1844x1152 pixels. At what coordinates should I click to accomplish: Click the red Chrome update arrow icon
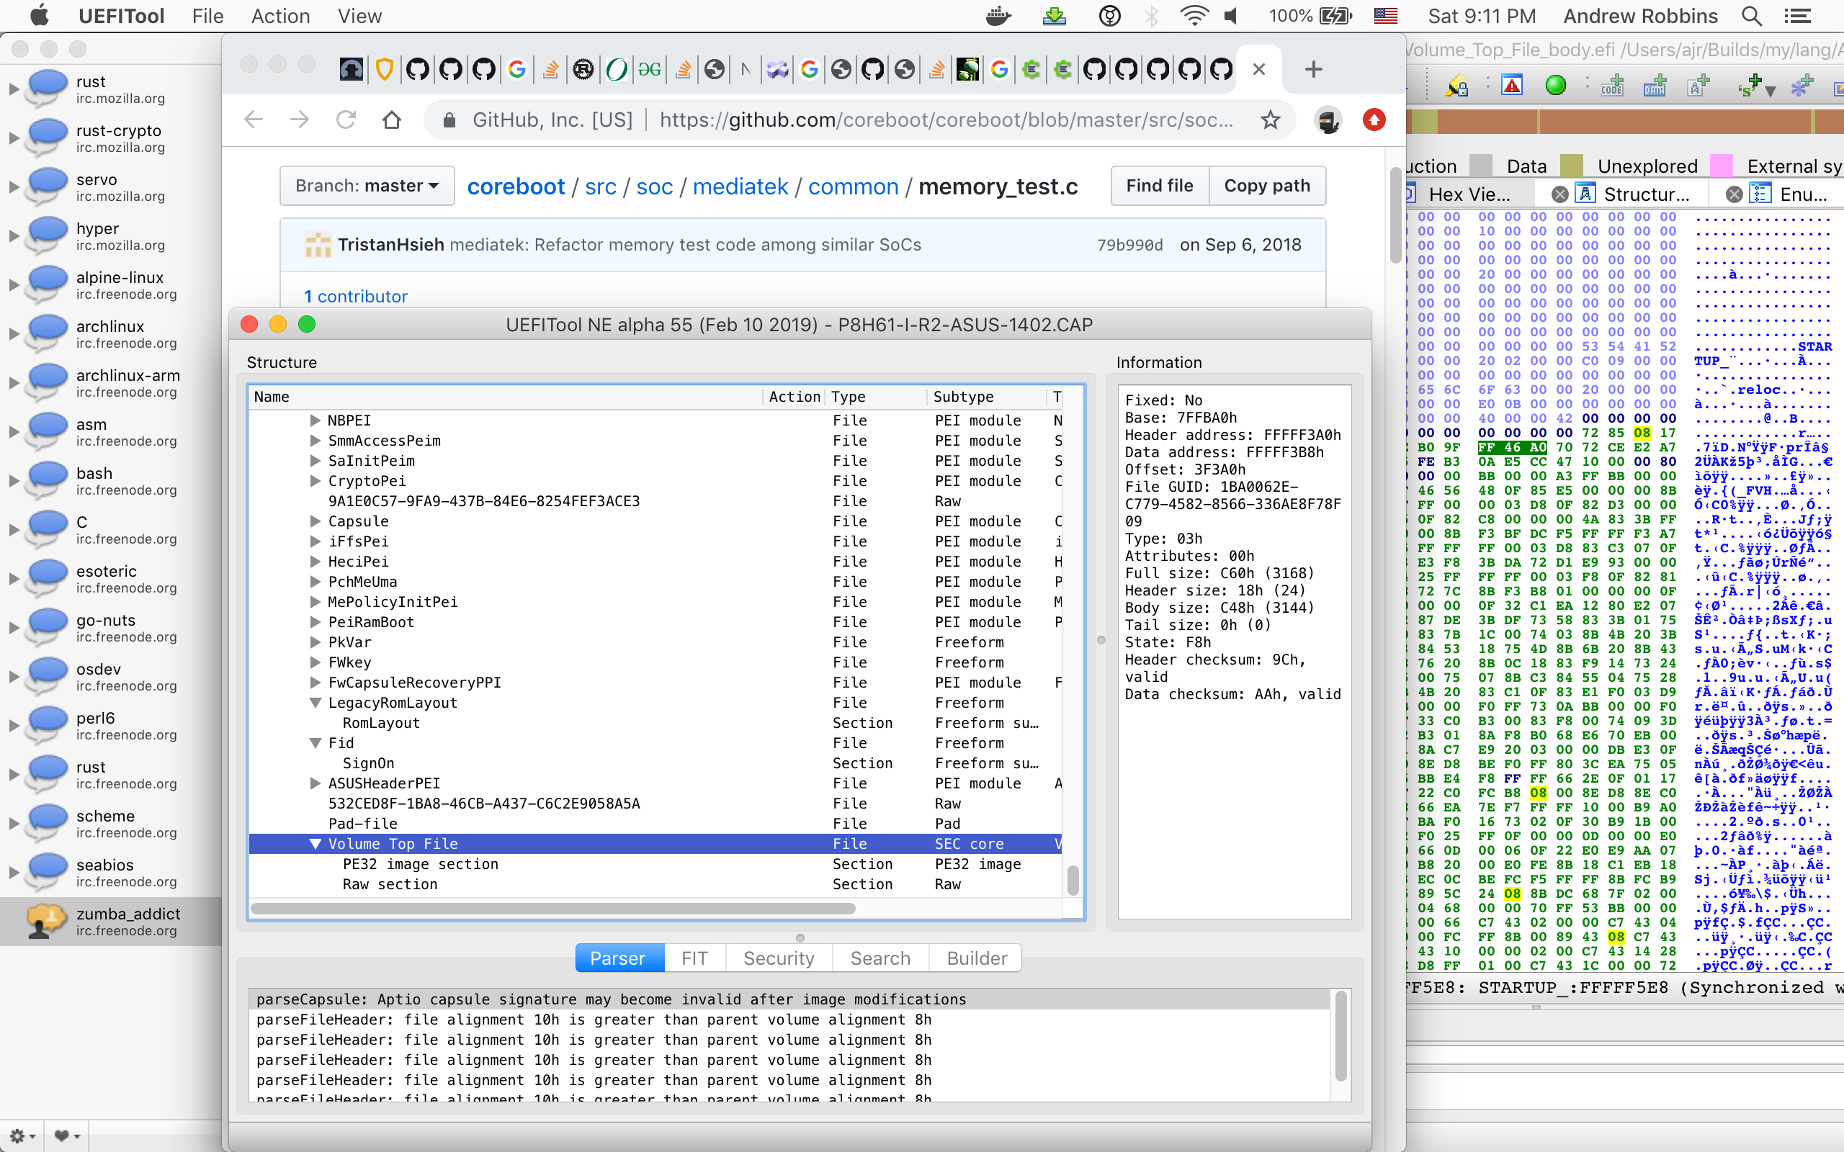(1374, 120)
